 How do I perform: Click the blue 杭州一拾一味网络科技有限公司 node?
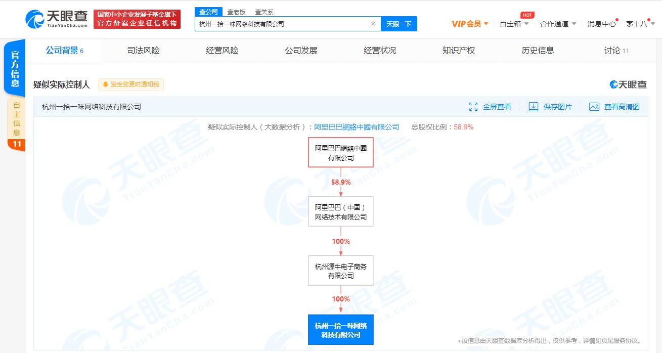pos(341,330)
